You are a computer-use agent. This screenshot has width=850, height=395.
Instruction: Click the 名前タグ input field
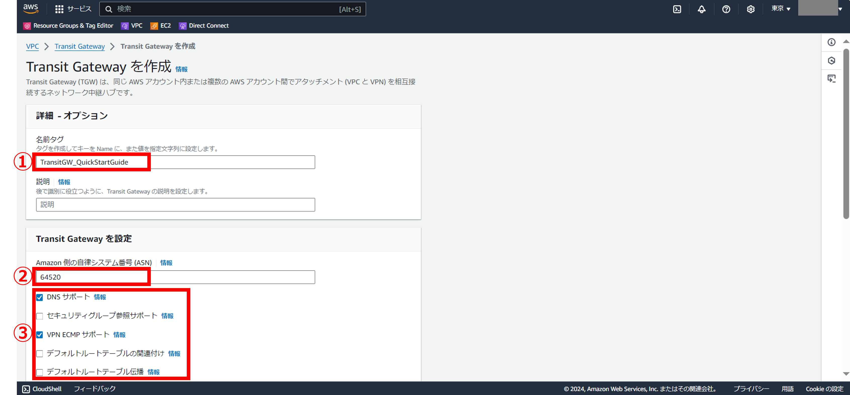click(175, 162)
